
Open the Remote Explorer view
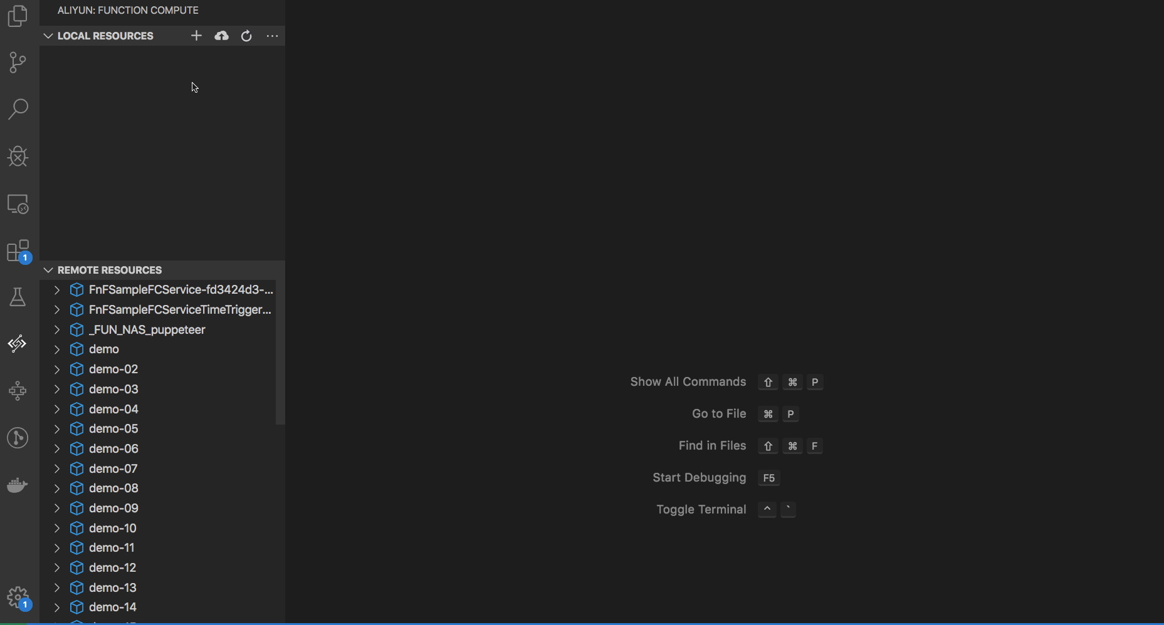coord(18,204)
